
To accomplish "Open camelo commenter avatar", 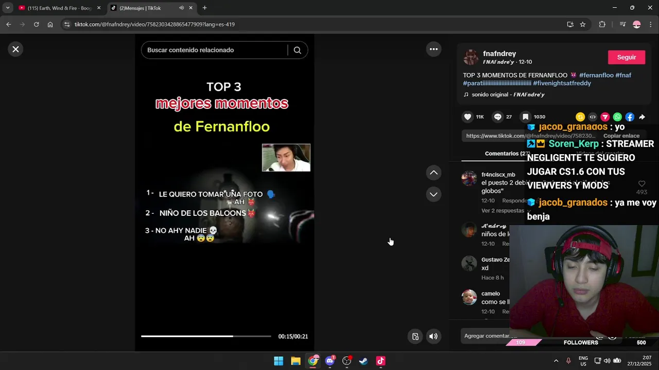I will click(x=469, y=297).
